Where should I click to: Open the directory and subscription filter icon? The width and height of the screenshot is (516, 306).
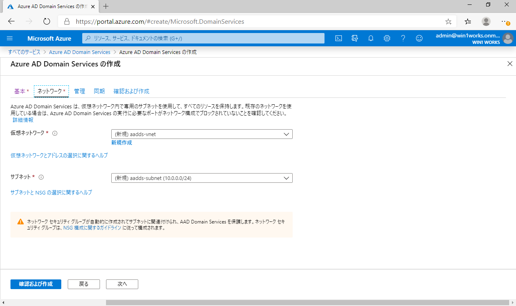[x=355, y=38]
